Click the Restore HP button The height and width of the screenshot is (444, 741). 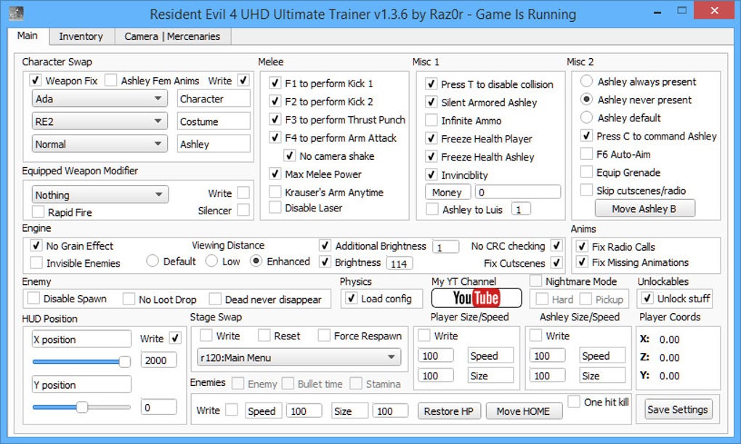(x=449, y=411)
